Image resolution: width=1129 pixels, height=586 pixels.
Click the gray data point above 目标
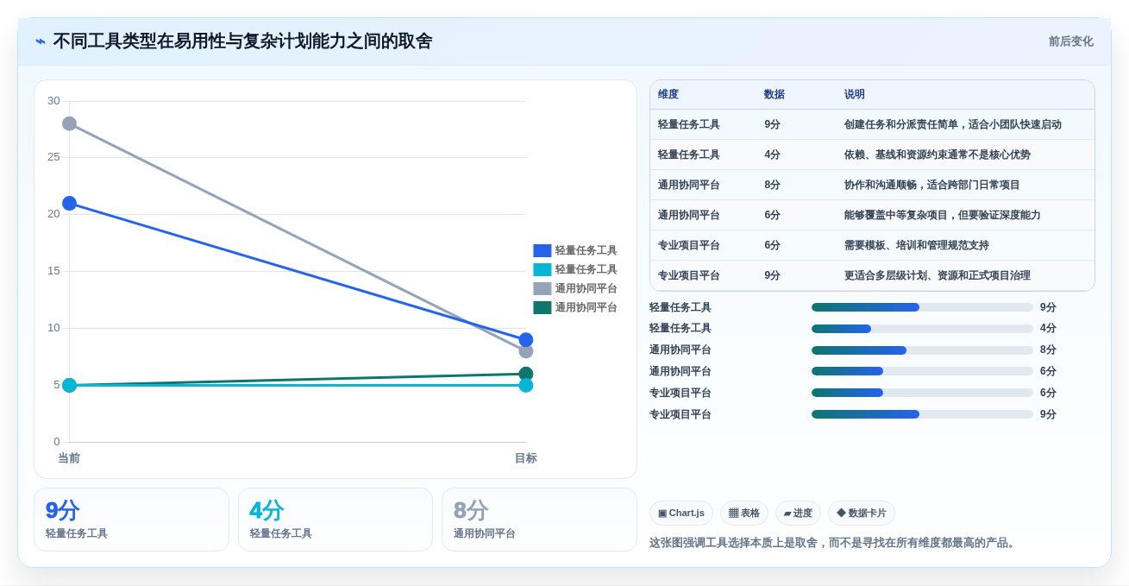pos(526,351)
